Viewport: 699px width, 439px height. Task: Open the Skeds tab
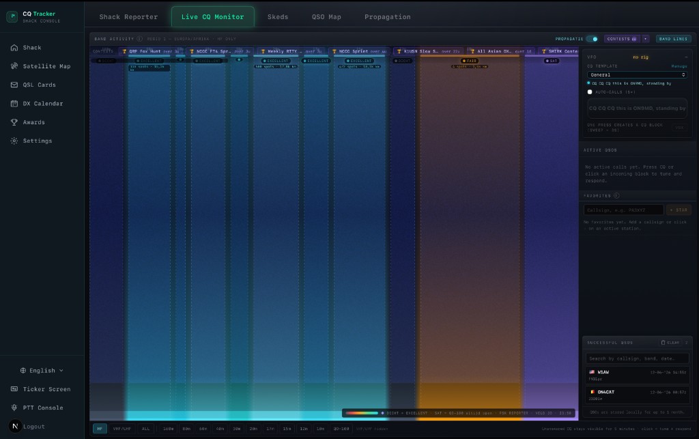[x=278, y=17]
